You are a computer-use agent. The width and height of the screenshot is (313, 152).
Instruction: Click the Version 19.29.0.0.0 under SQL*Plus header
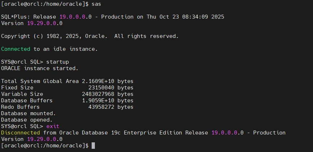(32, 23)
